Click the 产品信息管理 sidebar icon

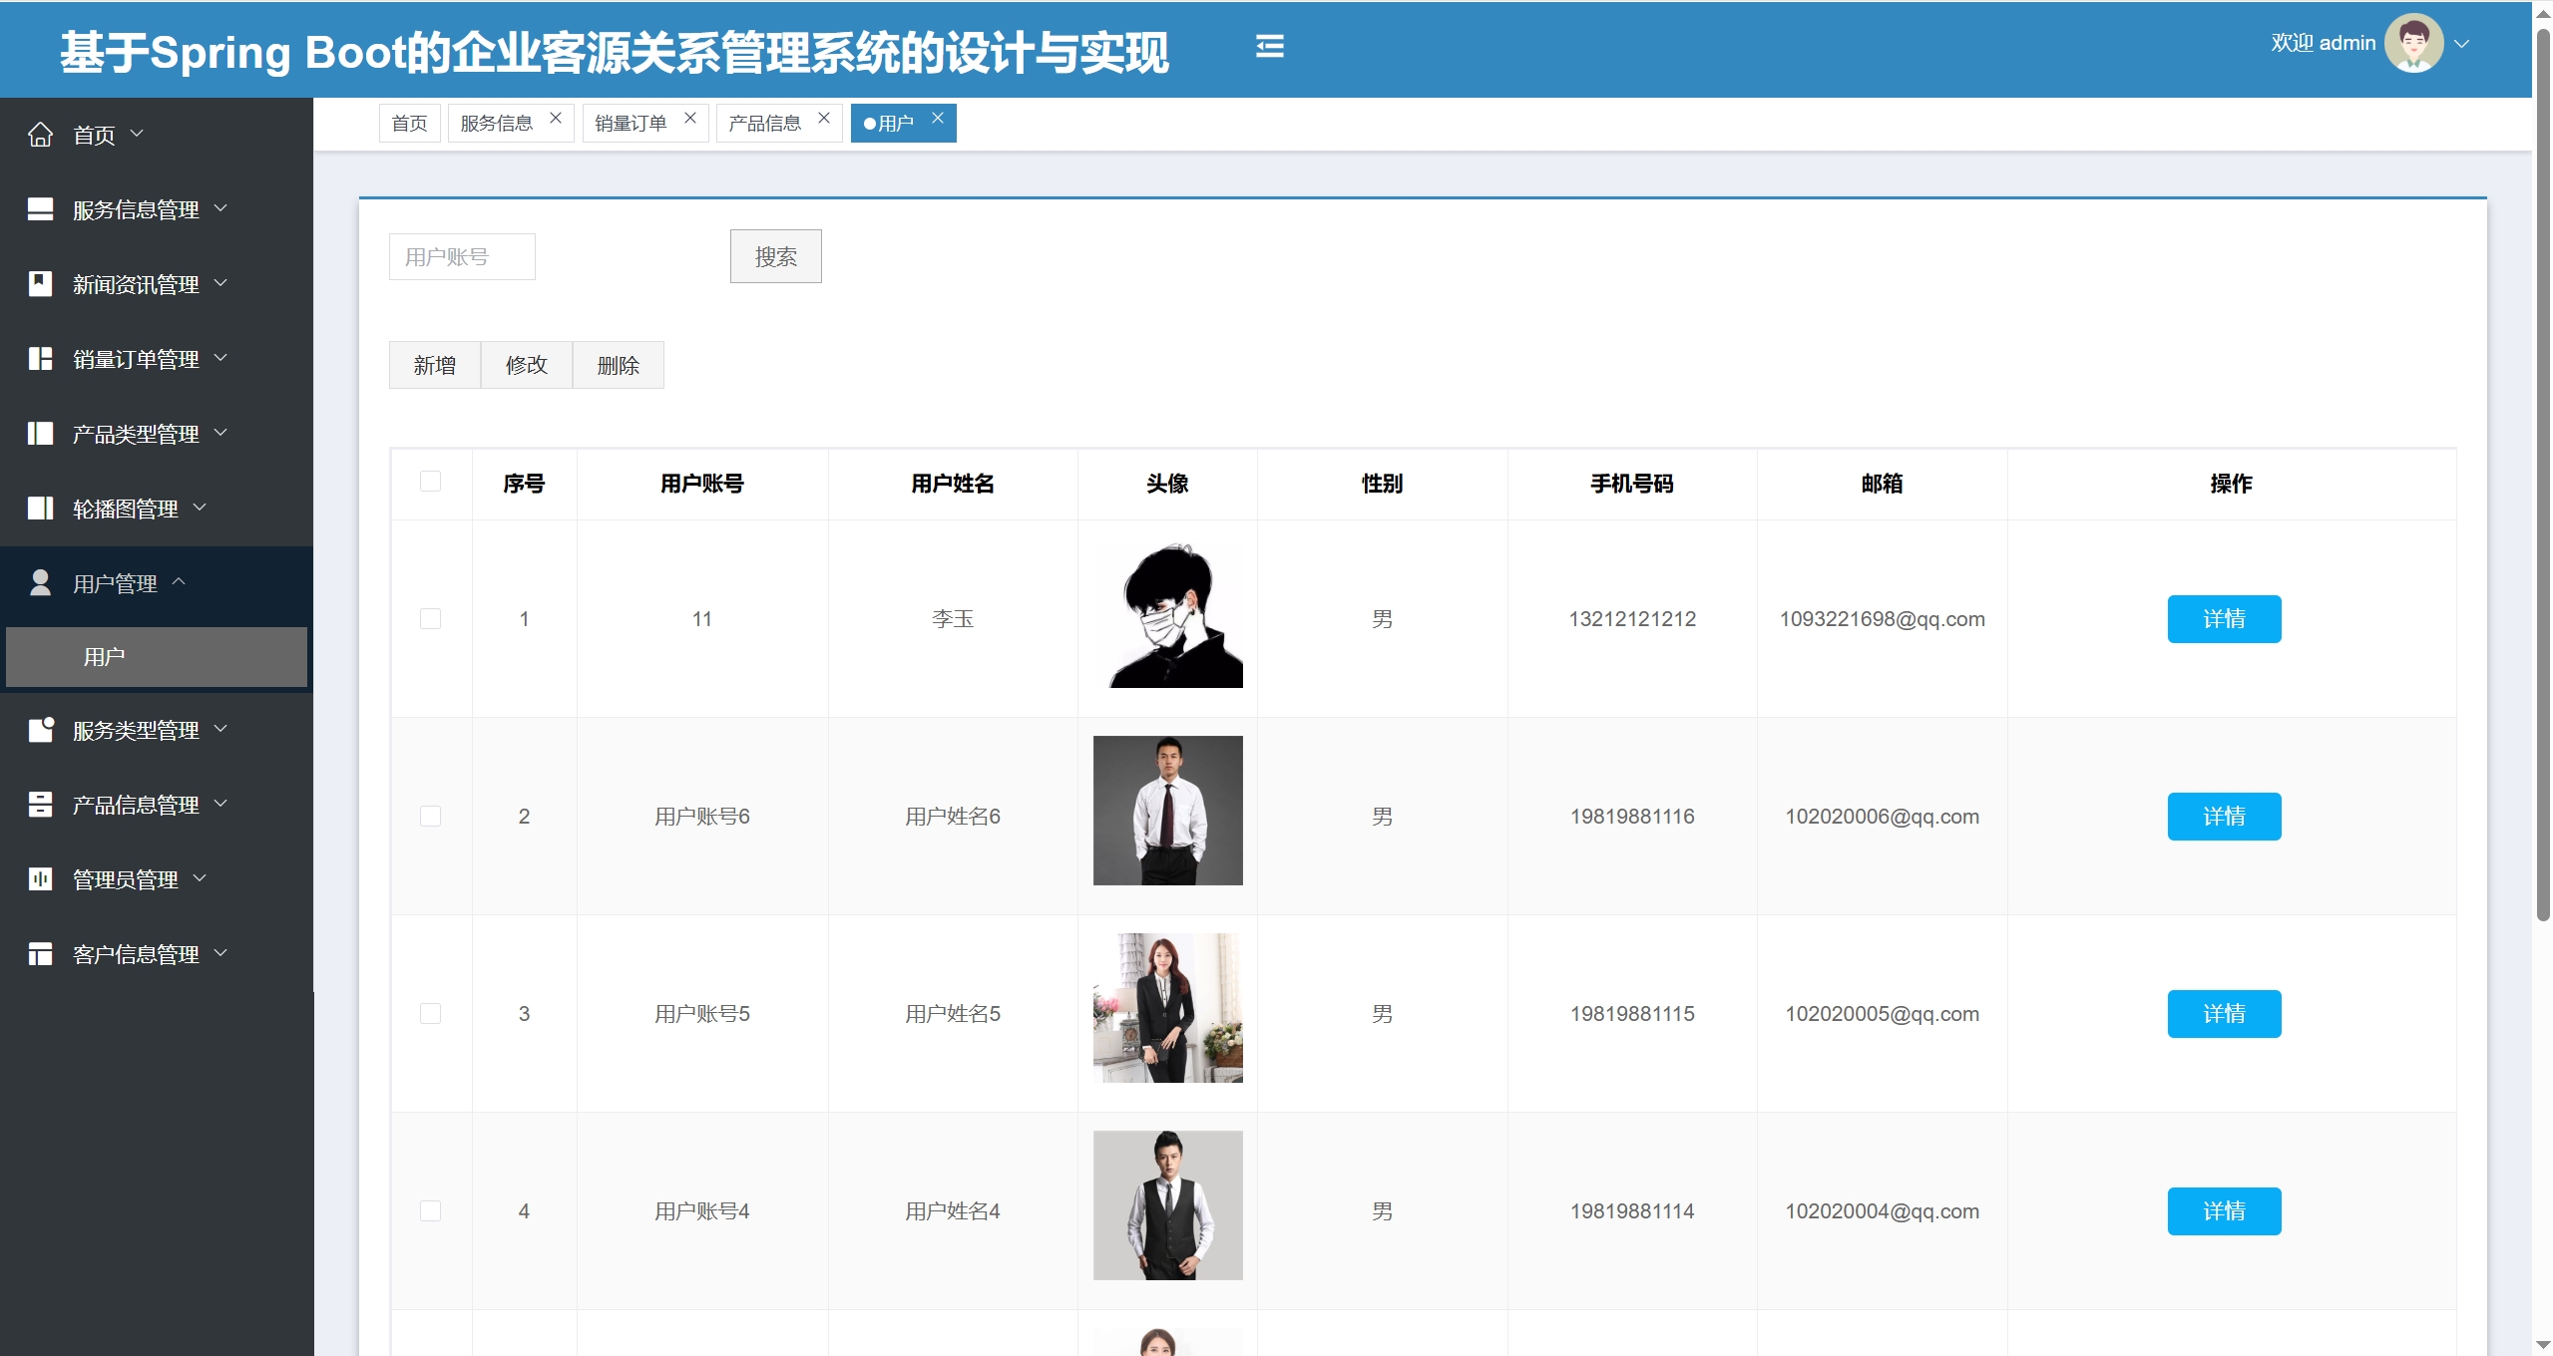[x=40, y=805]
